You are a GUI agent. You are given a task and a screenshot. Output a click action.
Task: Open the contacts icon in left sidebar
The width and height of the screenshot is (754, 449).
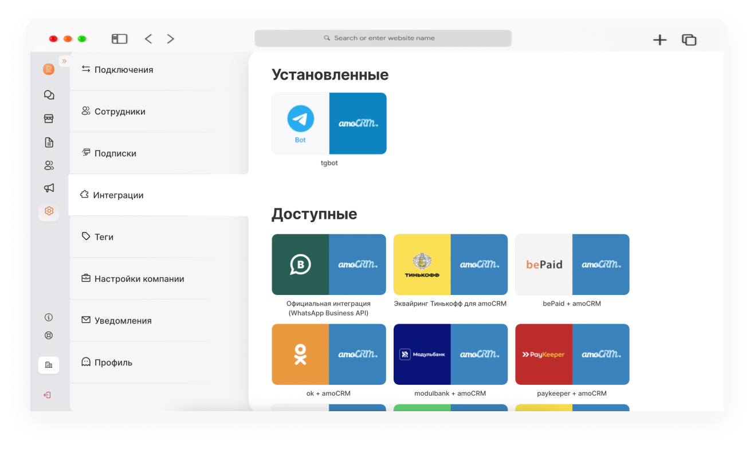(x=49, y=166)
